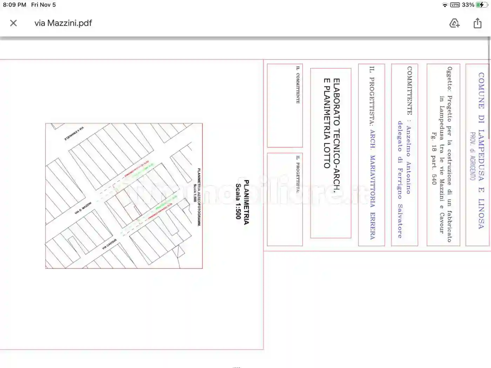Tap the Fri Nov 5 date
This screenshot has height=368, width=491.
[x=43, y=5]
